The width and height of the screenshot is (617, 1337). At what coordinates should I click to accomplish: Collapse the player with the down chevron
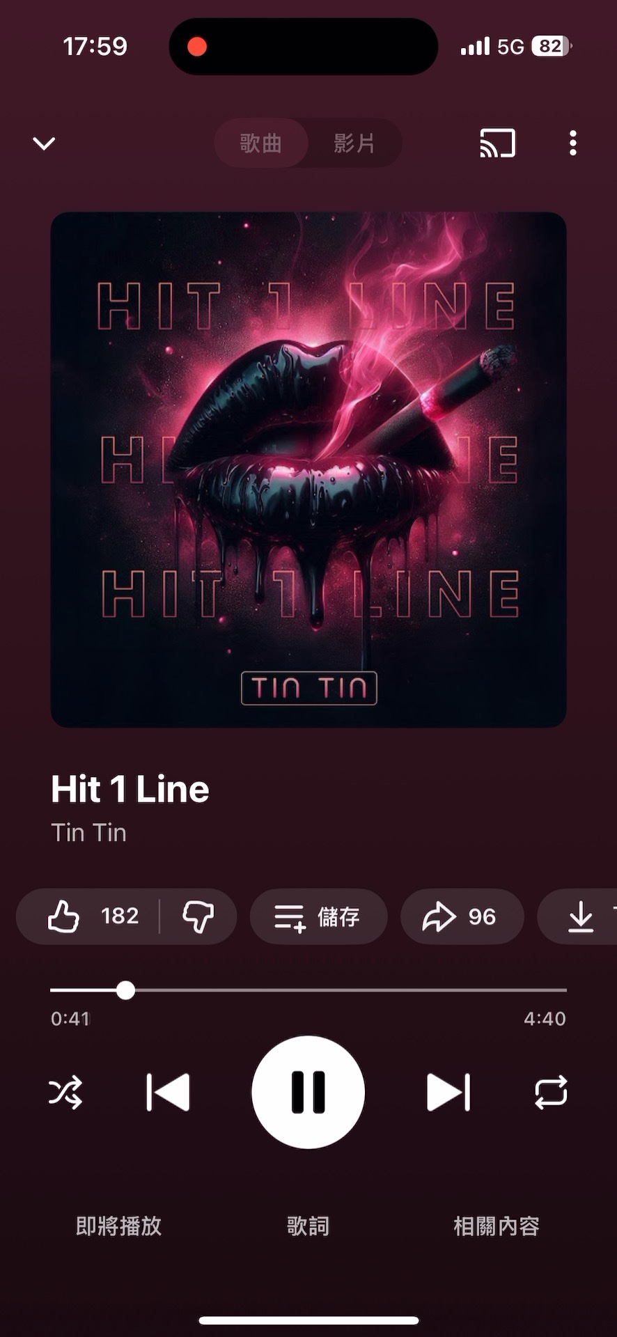(44, 143)
